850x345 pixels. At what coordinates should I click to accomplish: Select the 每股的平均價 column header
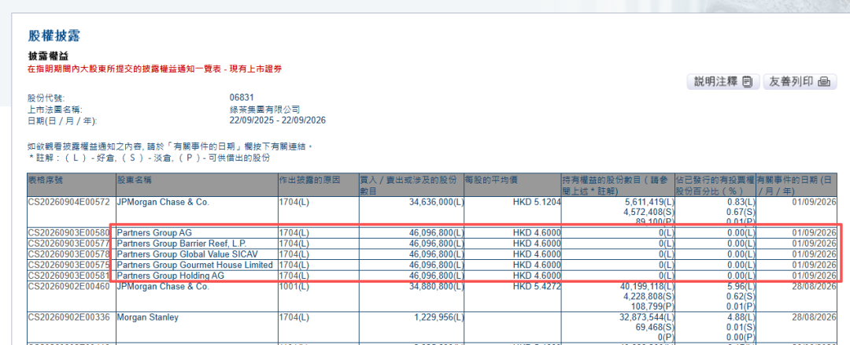click(x=512, y=185)
